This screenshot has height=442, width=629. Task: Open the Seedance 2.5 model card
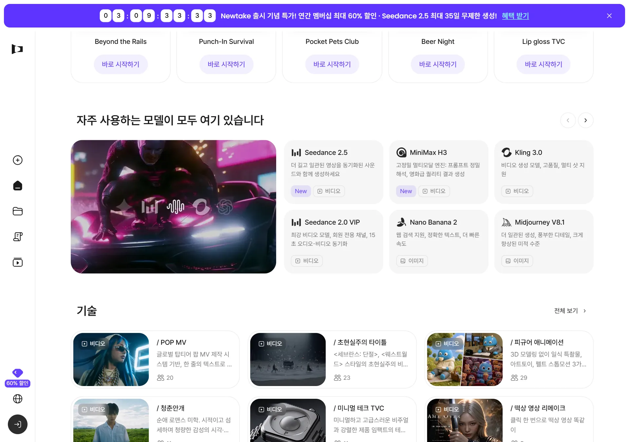(334, 172)
